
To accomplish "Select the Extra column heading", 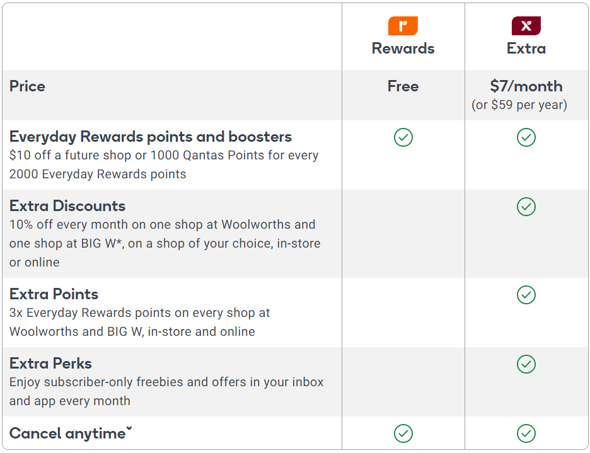I will click(526, 49).
